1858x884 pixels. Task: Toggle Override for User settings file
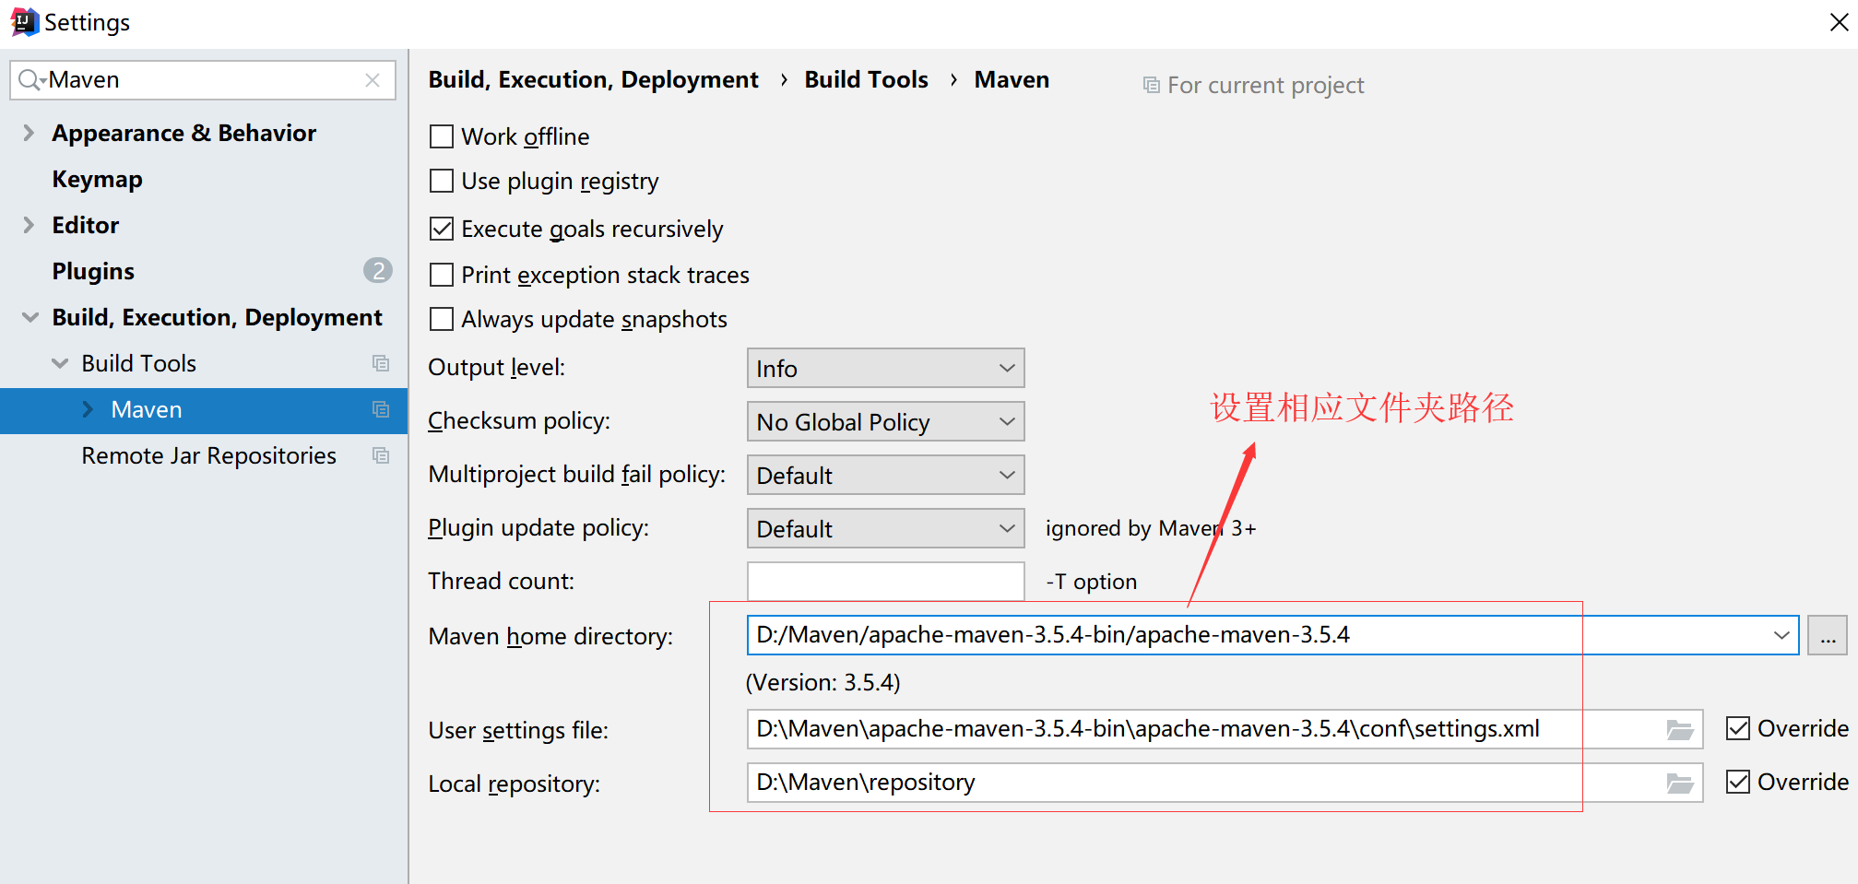coord(1738,728)
